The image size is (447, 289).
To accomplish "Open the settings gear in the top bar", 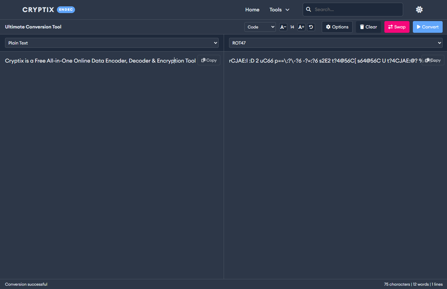I will (419, 9).
